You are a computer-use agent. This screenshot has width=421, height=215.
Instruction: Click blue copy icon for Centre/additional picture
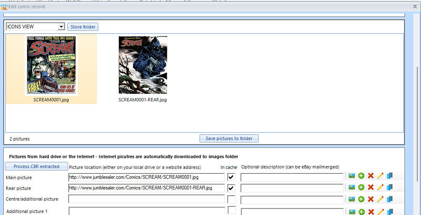tap(390, 199)
